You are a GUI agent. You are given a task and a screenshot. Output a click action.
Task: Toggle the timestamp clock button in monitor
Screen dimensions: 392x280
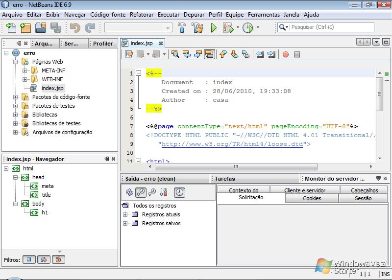tap(179, 192)
